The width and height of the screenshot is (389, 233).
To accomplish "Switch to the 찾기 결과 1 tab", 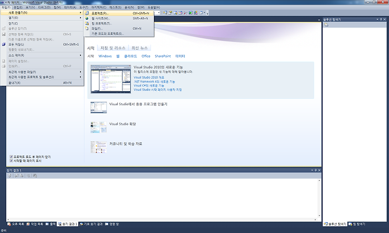I will [68, 224].
